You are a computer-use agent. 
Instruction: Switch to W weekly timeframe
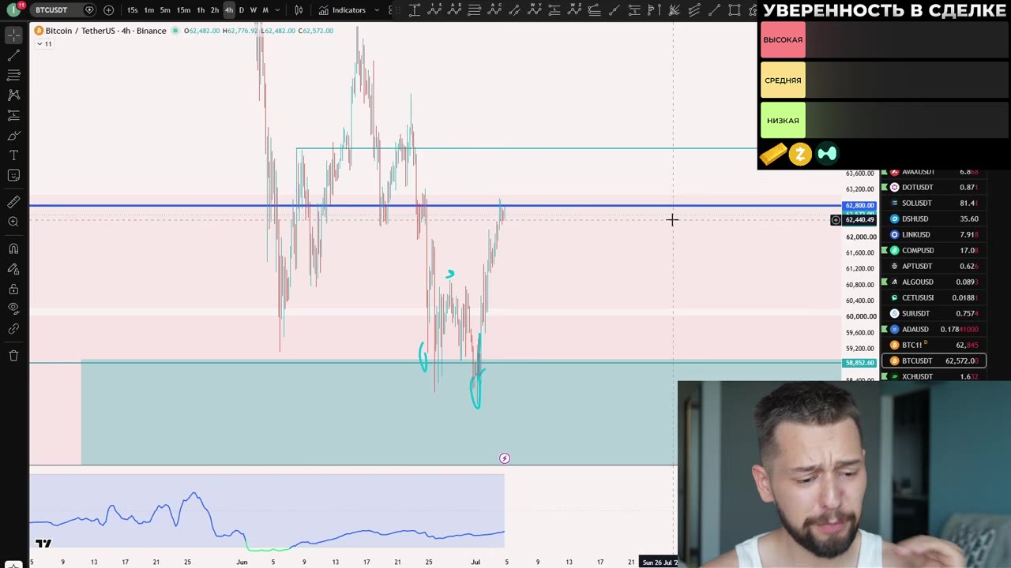point(253,9)
